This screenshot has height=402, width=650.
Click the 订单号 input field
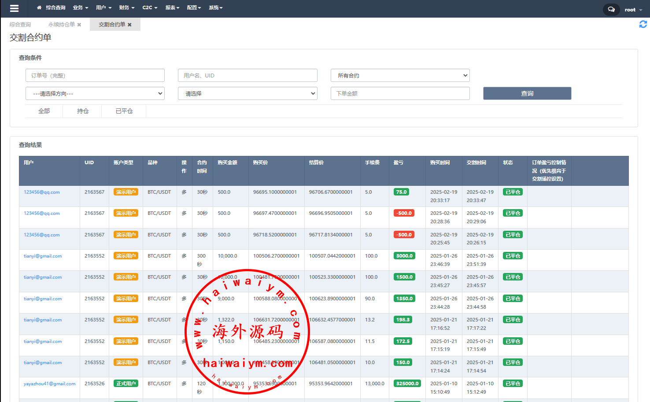point(95,75)
